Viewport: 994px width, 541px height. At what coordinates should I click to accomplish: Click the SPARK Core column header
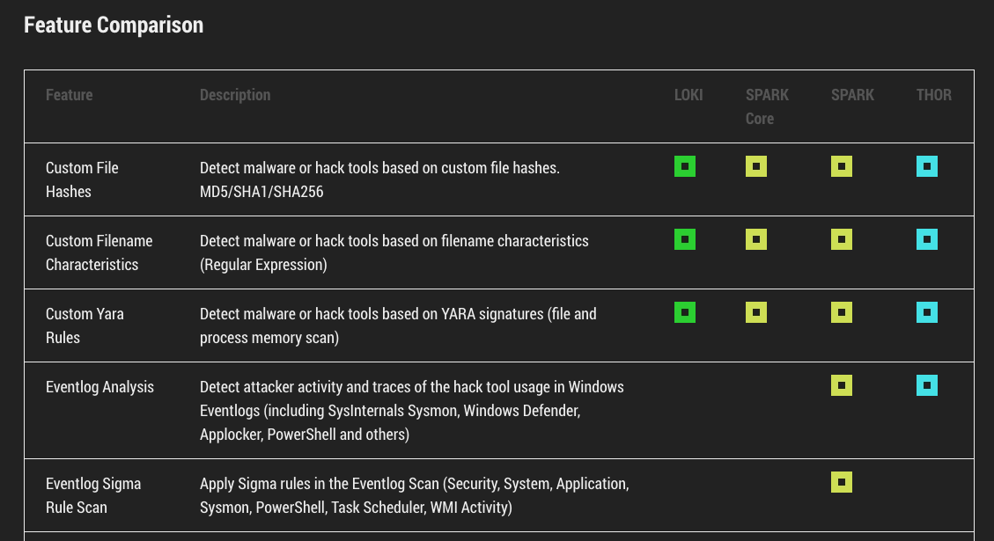click(767, 106)
